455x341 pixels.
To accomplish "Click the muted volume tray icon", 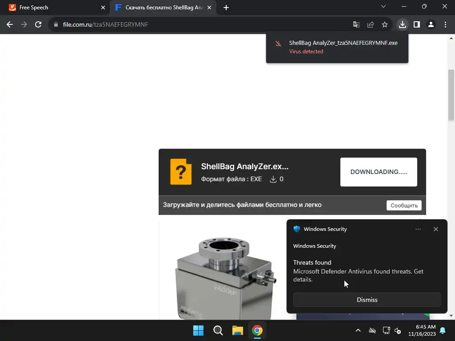I will pyautogui.click(x=398, y=330).
